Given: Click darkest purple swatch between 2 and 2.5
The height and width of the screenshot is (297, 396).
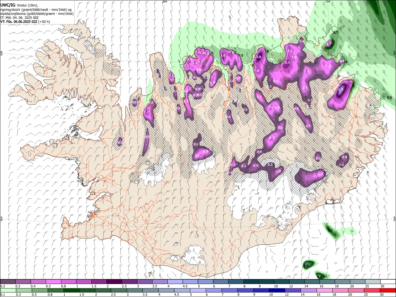Looking at the screenshot, I should point(114,282).
